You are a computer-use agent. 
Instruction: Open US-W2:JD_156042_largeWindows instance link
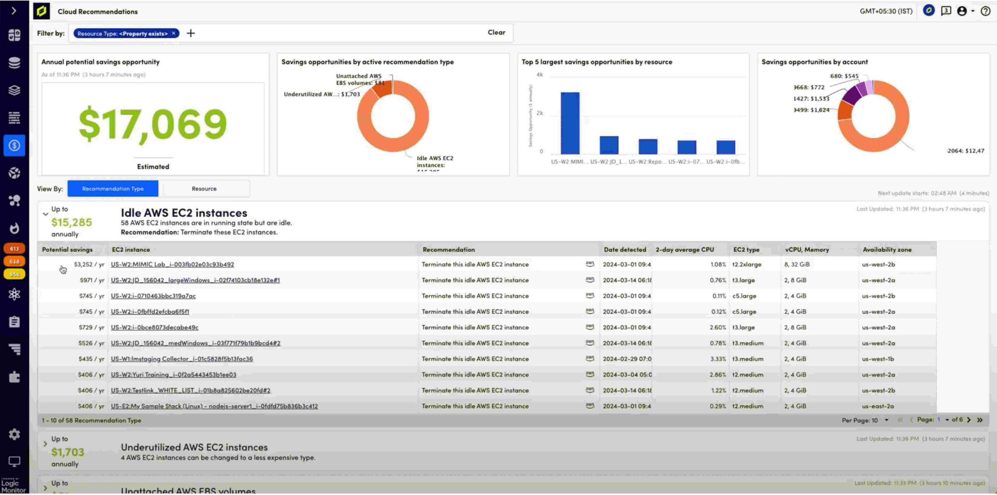[x=195, y=280]
